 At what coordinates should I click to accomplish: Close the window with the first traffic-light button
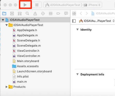[5, 5]
